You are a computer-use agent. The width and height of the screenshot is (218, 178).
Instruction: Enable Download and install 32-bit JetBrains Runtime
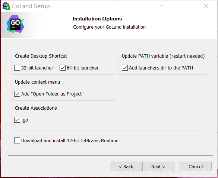pos(17,140)
